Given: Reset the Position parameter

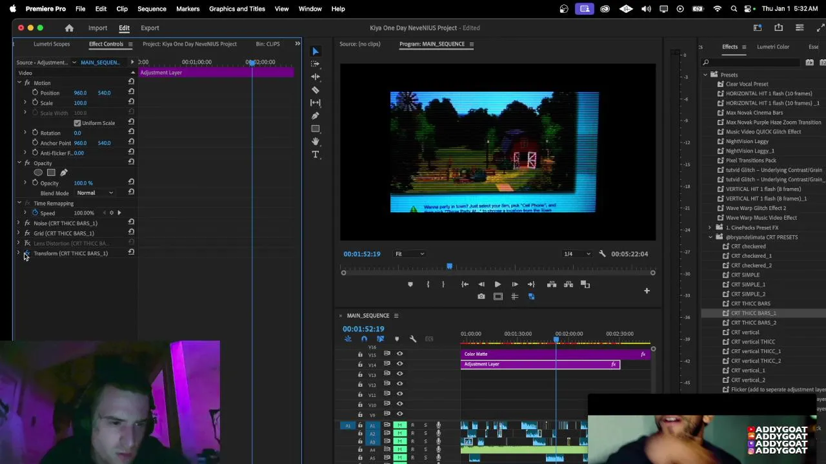Looking at the screenshot, I should (131, 92).
